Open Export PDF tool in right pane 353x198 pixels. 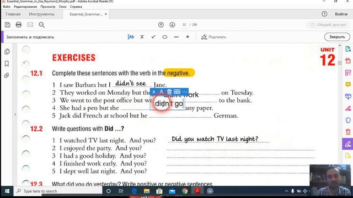pos(348,49)
